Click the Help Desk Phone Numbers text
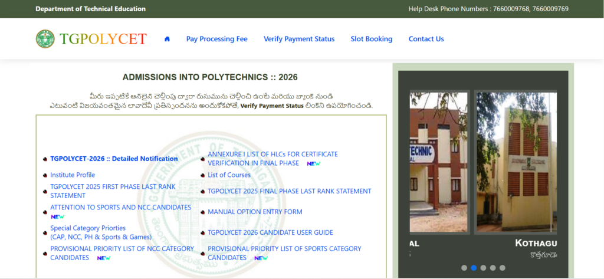The width and height of the screenshot is (604, 279). 488,9
